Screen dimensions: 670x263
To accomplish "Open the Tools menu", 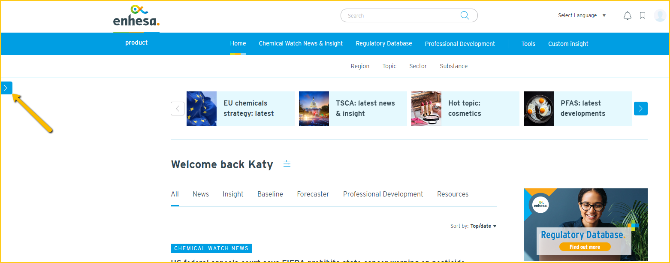I will 528,44.
